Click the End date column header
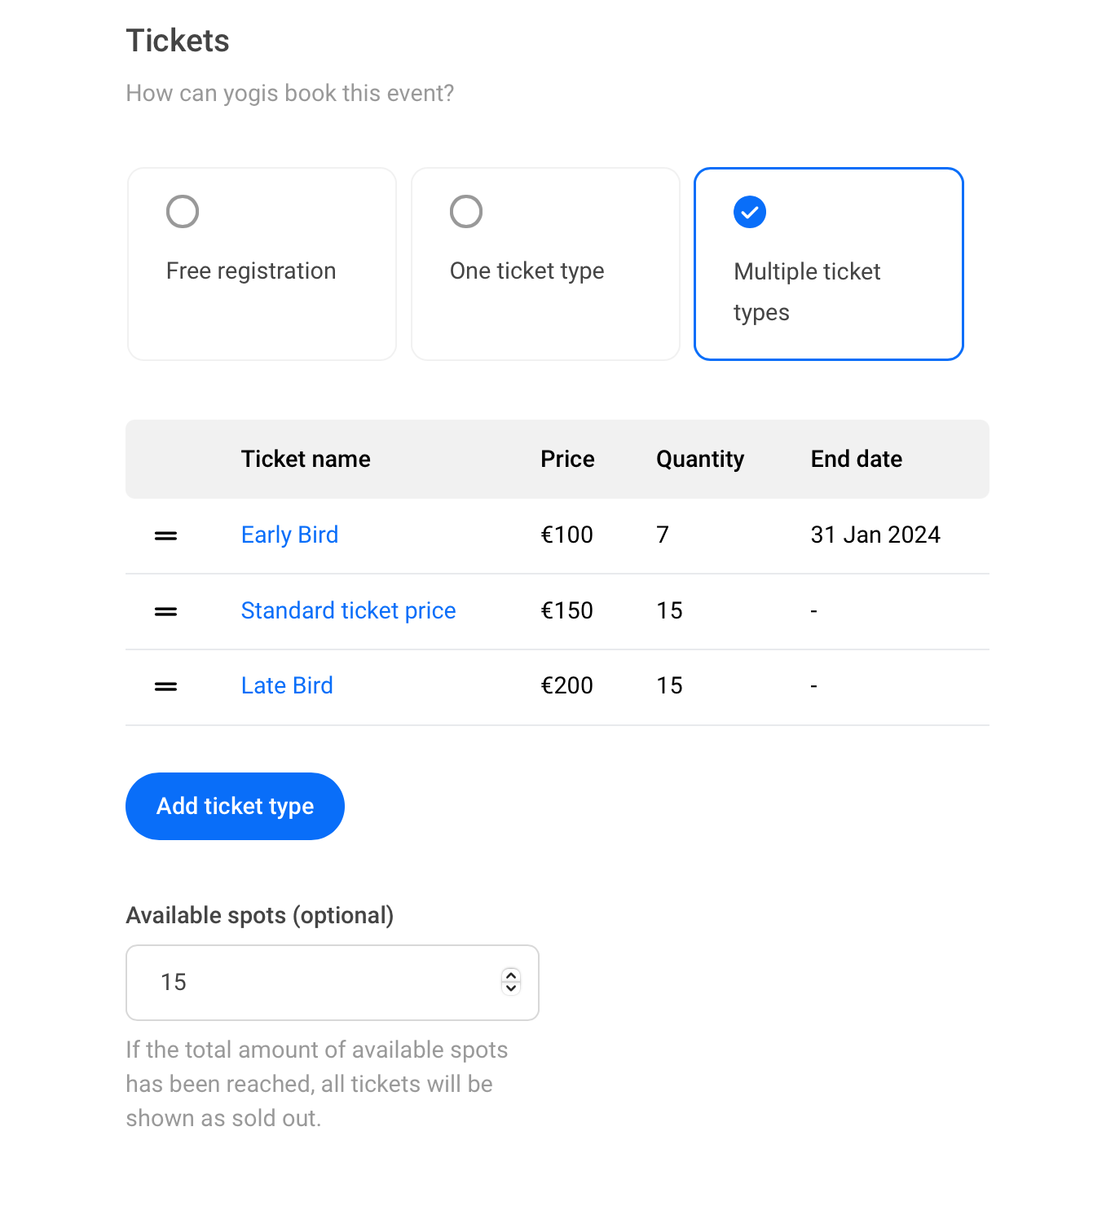The height and width of the screenshot is (1206, 1115). point(857,460)
